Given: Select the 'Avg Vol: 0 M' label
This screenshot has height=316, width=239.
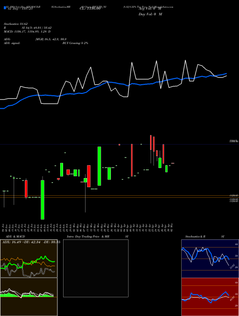Looking at the screenshot, I should [x=150, y=9].
